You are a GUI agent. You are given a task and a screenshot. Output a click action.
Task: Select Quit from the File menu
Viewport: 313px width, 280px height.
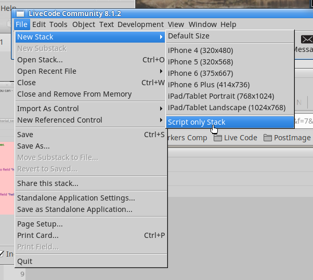click(x=24, y=261)
